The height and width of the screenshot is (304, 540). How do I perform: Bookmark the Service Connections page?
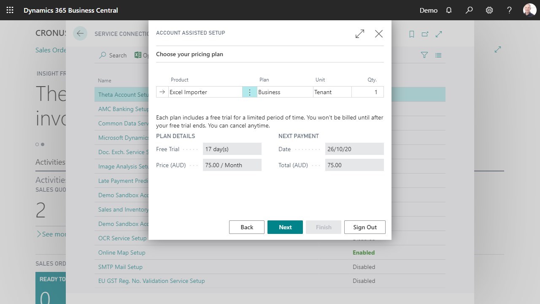[x=412, y=34]
